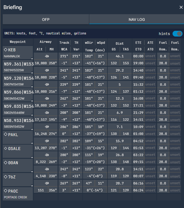Click the KEB waypoint diamond icon
Viewport: 184px width, 208px height.
point(5,50)
